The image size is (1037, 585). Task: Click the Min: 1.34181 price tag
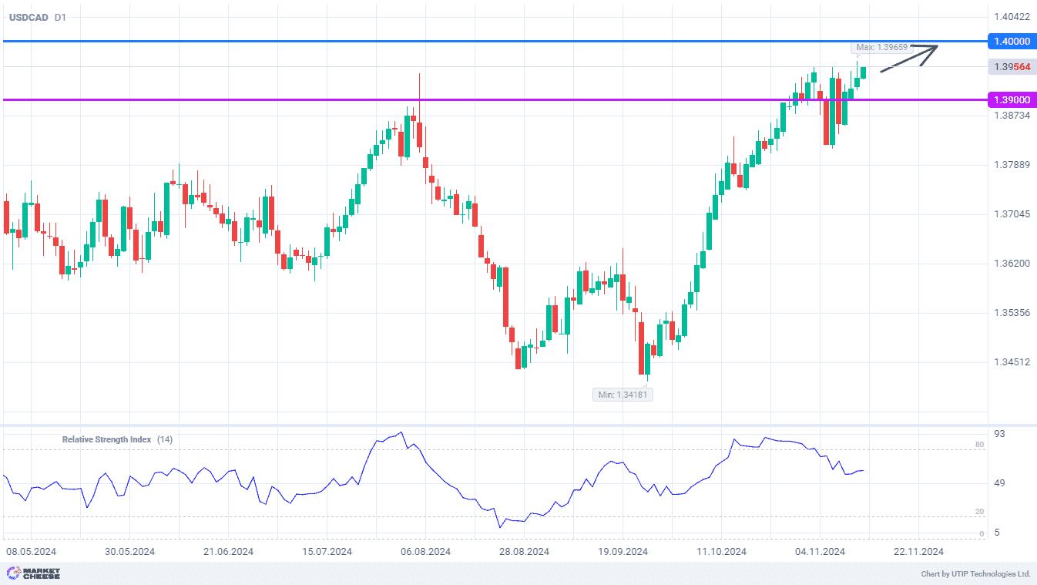pos(622,395)
